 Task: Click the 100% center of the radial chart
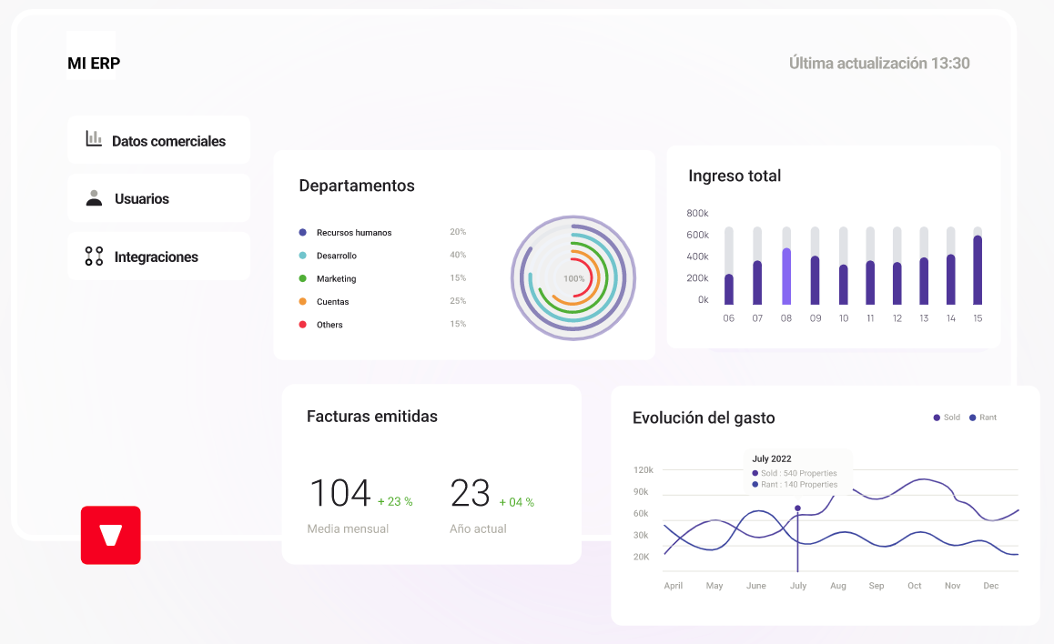[574, 278]
